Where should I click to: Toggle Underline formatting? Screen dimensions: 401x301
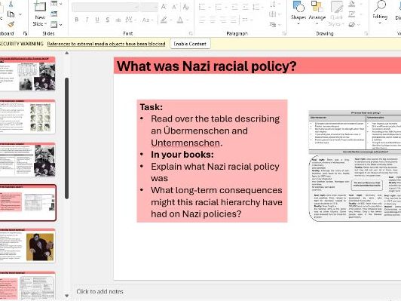[x=97, y=20]
